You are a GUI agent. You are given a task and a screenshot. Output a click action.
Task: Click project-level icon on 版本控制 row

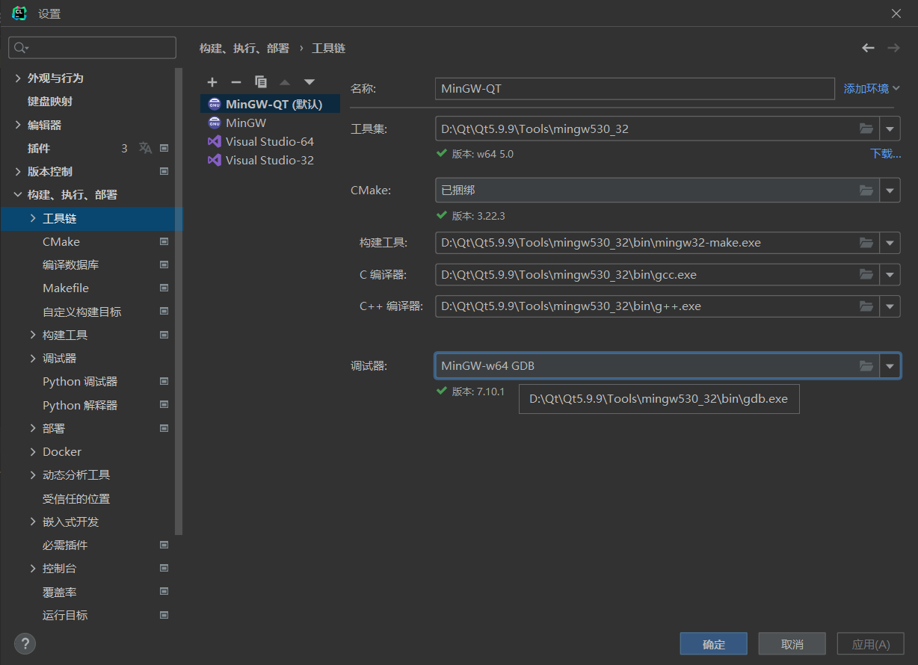[x=164, y=171]
